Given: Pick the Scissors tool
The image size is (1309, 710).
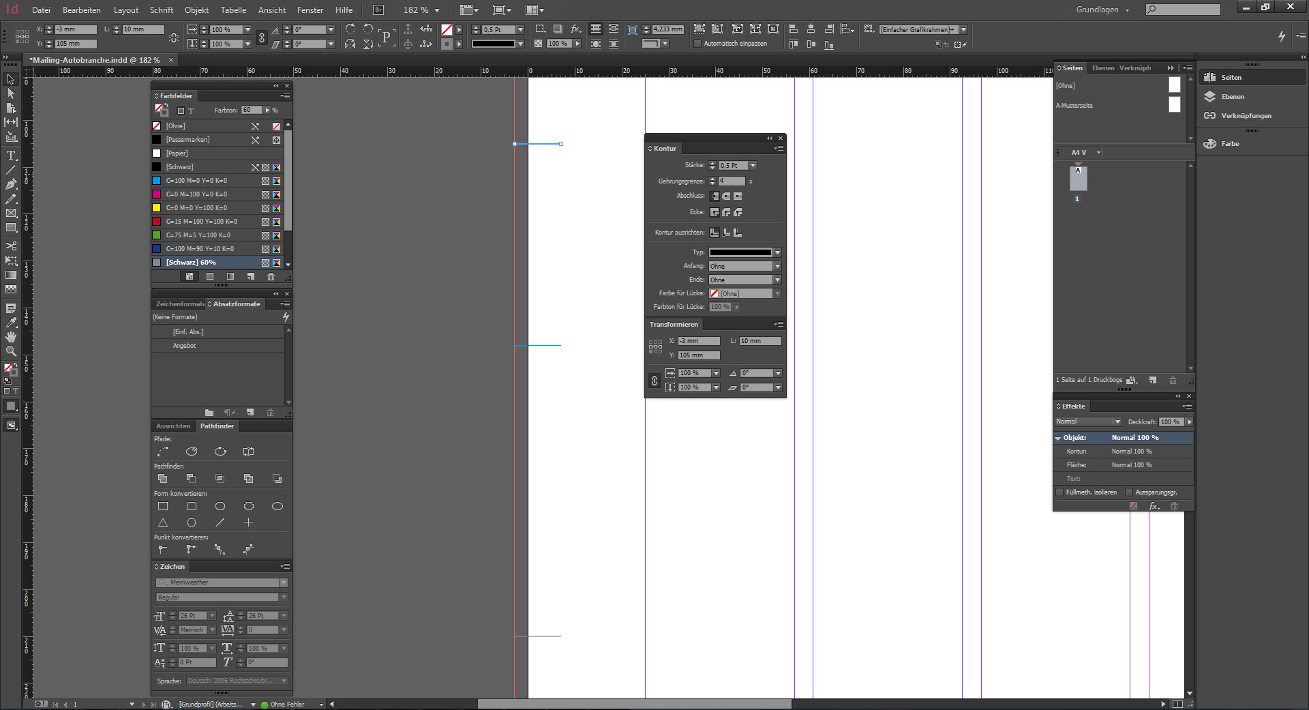Looking at the screenshot, I should pyautogui.click(x=11, y=246).
